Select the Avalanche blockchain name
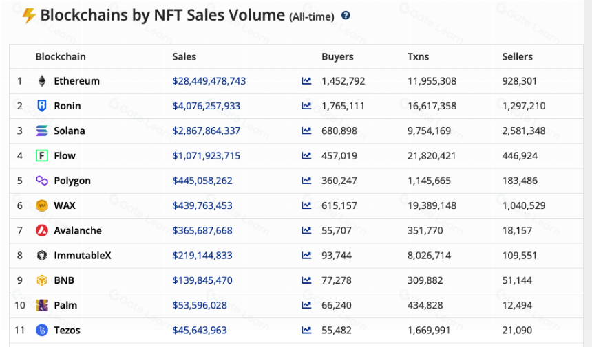The image size is (592, 347). [78, 230]
